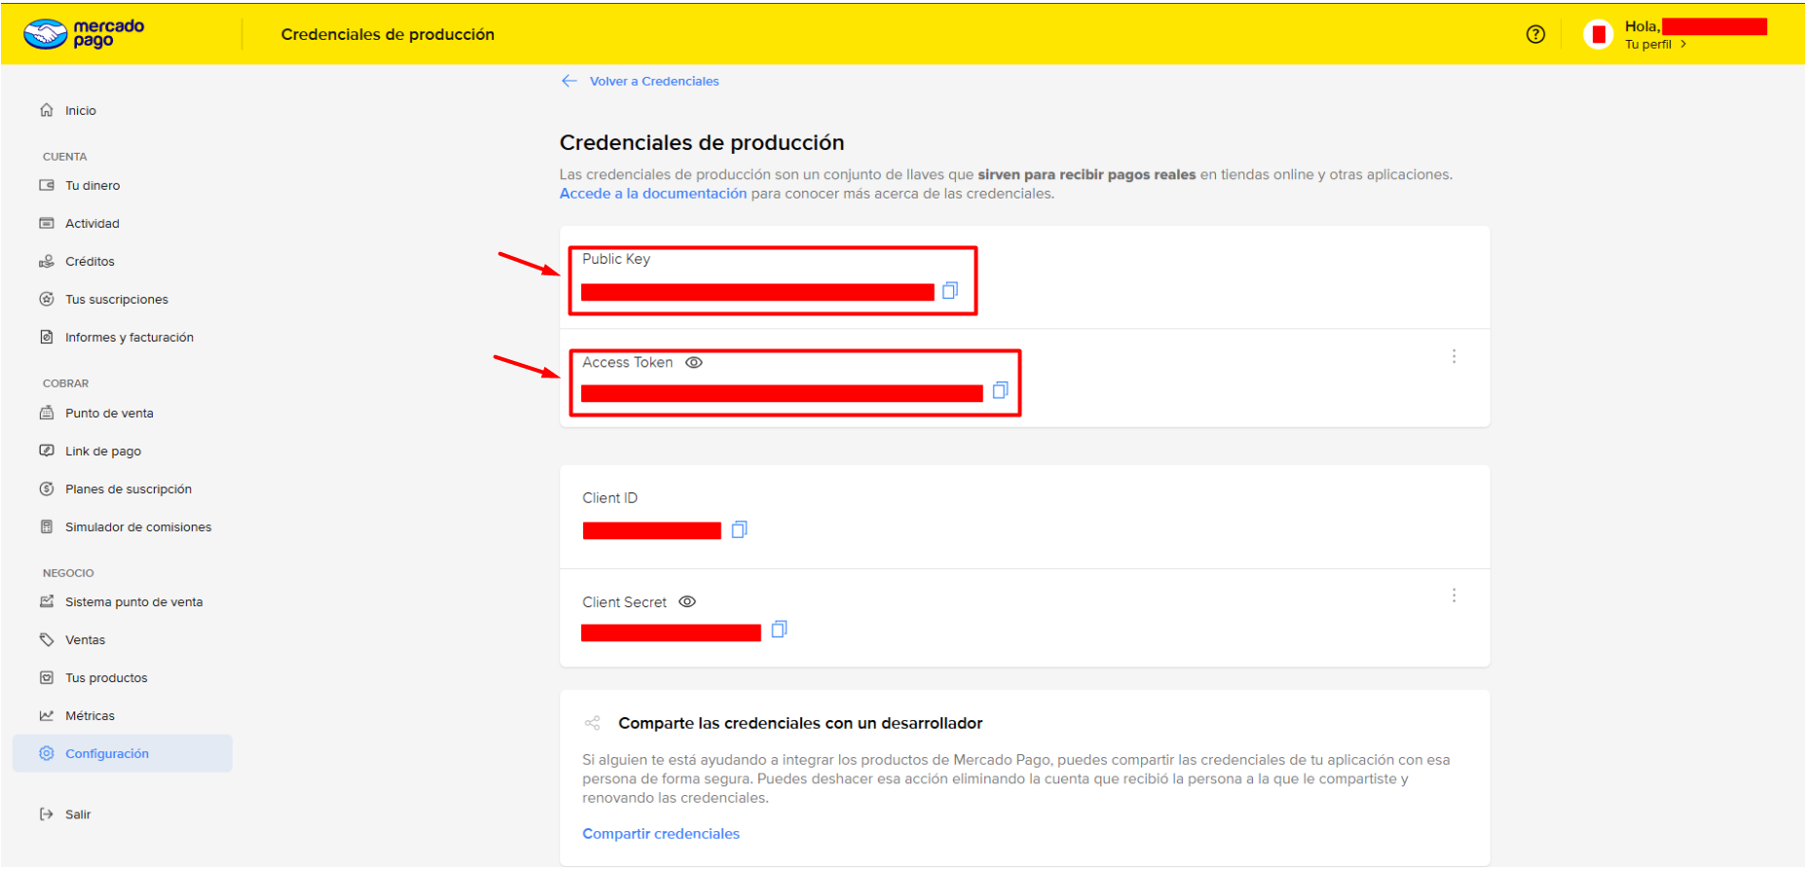Click the Tu dinero wallet icon
The height and width of the screenshot is (870, 1805).
[x=47, y=185]
